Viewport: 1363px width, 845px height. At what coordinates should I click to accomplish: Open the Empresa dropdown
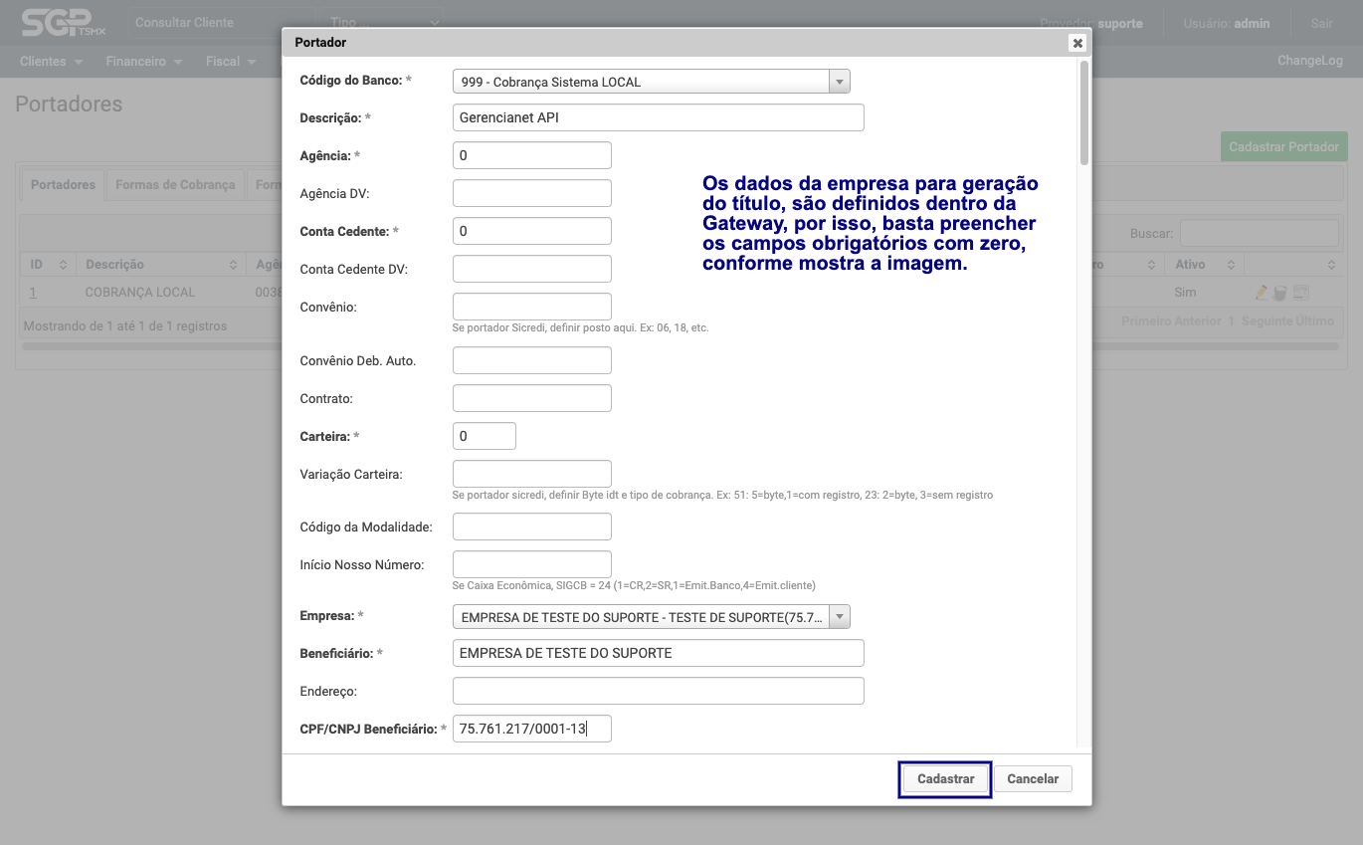(x=651, y=617)
